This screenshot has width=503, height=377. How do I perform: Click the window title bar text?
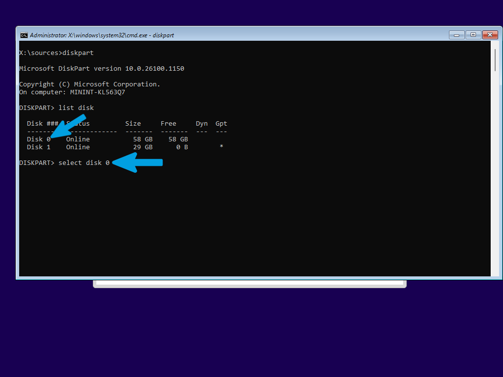point(102,35)
